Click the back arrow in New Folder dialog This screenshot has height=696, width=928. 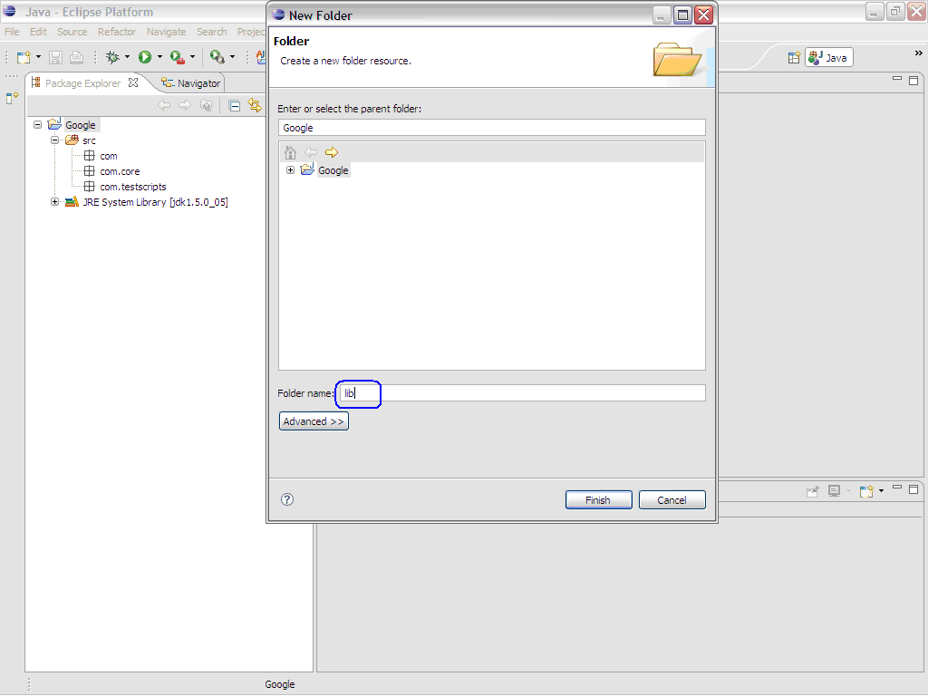click(311, 152)
